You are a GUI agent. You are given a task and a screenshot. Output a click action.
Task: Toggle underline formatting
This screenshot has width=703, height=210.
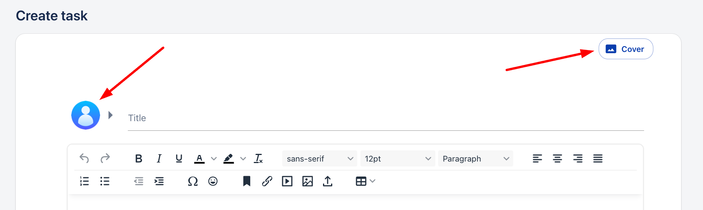[179, 158]
